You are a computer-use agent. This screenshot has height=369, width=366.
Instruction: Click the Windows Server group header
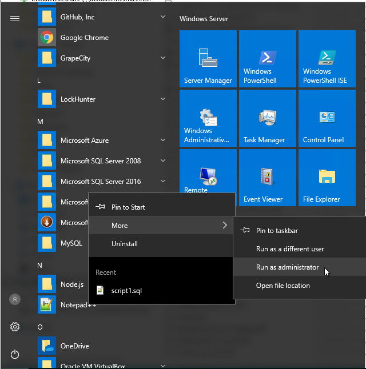click(x=204, y=19)
